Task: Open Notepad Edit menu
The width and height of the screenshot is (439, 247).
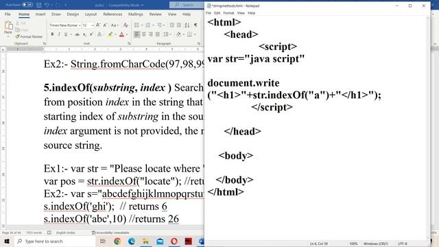Action: [x=217, y=13]
